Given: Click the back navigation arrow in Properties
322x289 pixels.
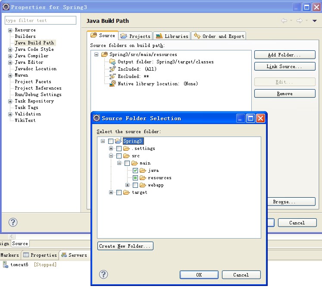Looking at the screenshot, I should coord(284,21).
